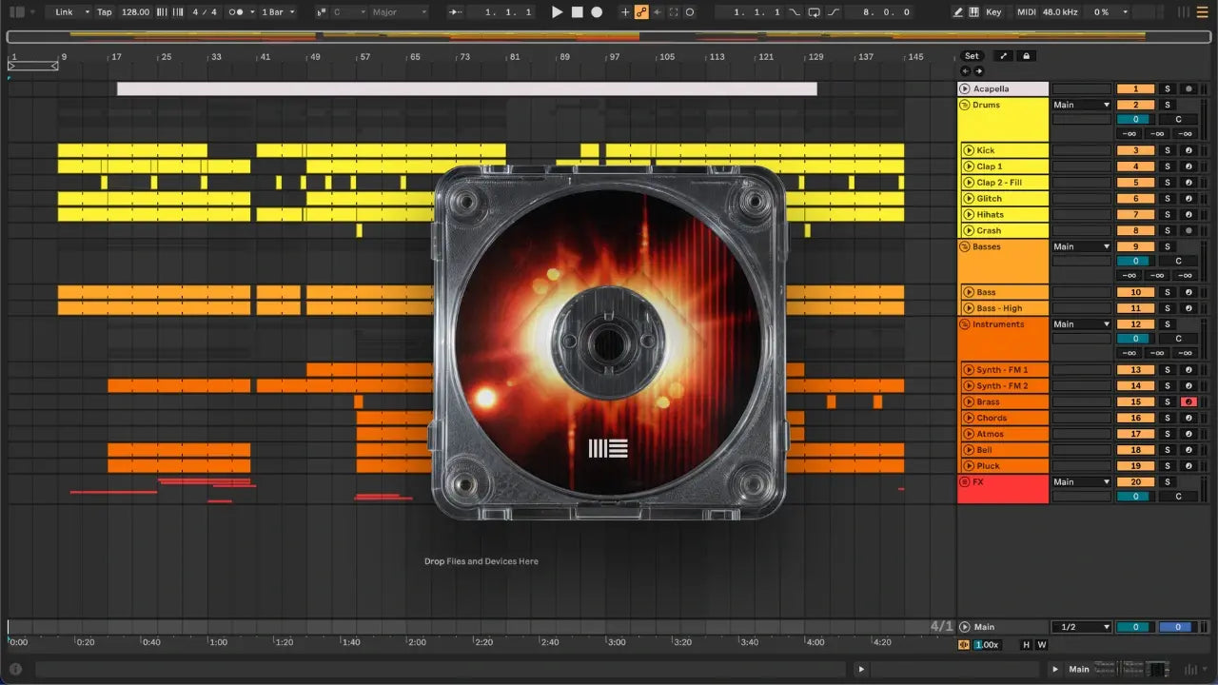
Task: Toggle the Punch-In switch
Action: click(x=795, y=12)
